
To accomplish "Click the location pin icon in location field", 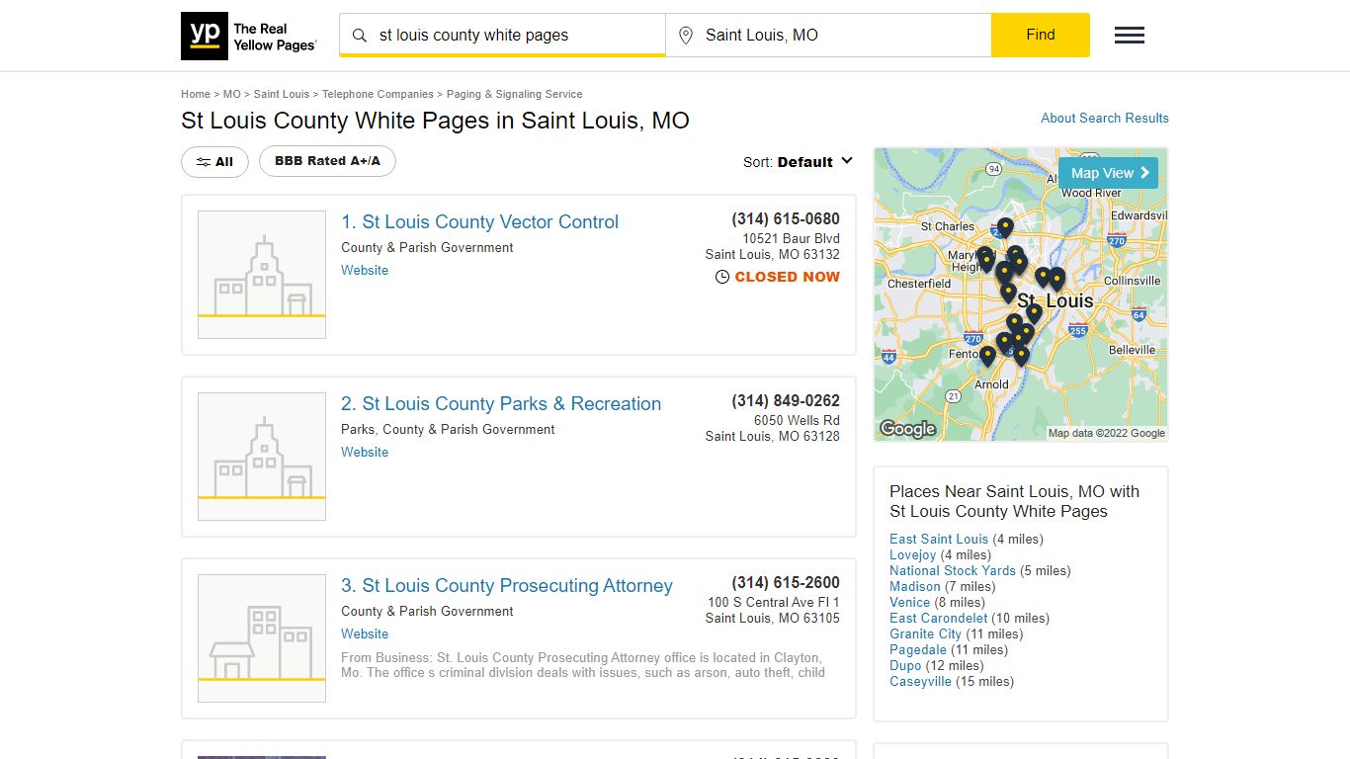I will pos(686,36).
